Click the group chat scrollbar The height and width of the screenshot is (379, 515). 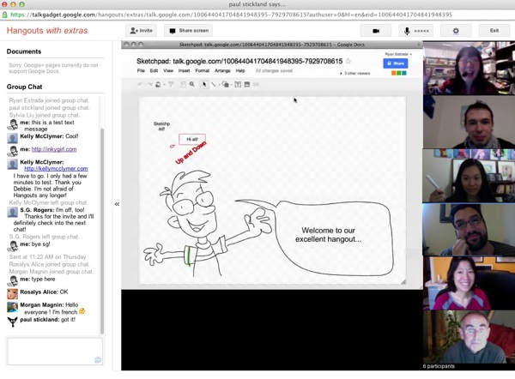pyautogui.click(x=102, y=230)
